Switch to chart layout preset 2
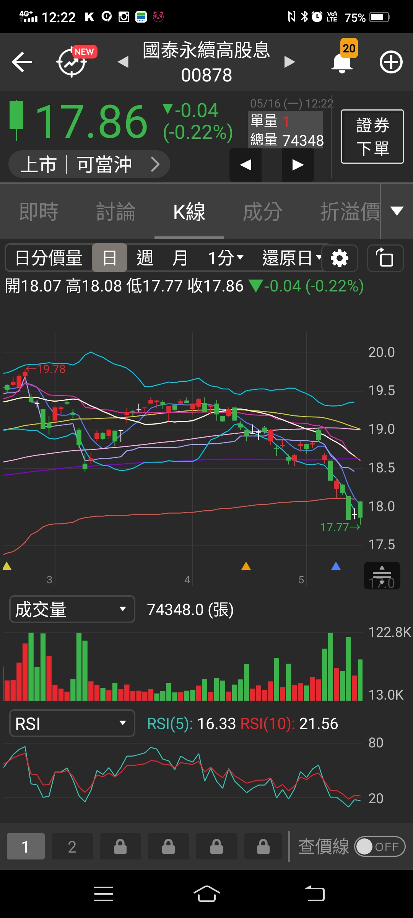 coord(72,846)
